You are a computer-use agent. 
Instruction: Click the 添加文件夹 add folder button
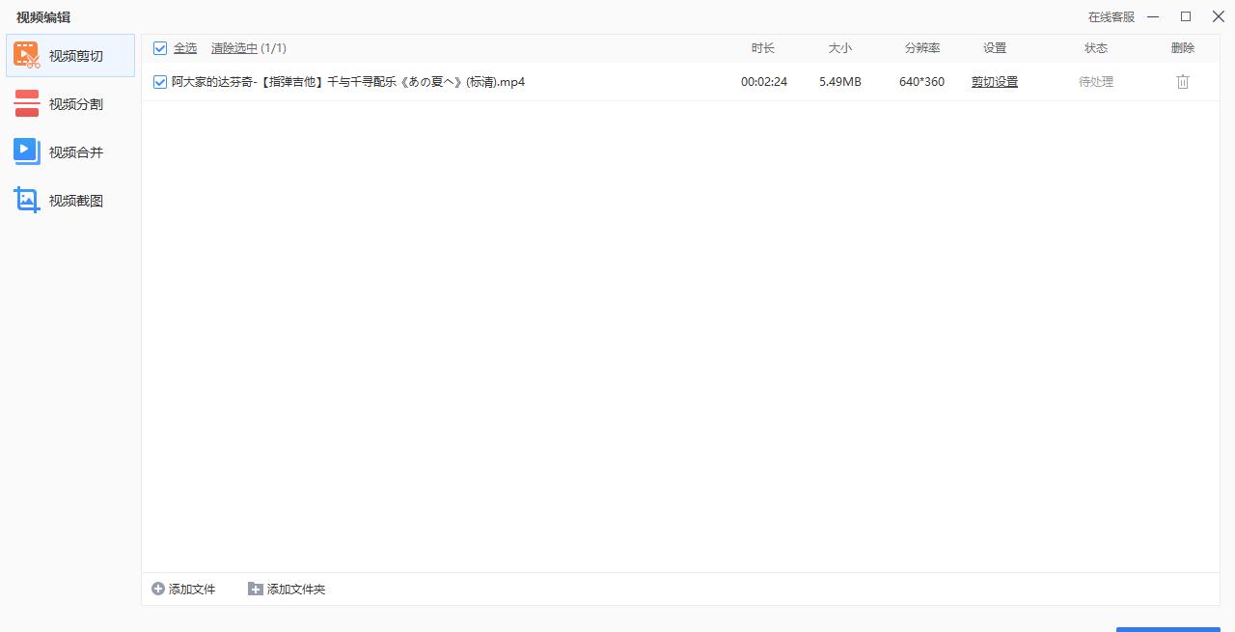coord(287,589)
